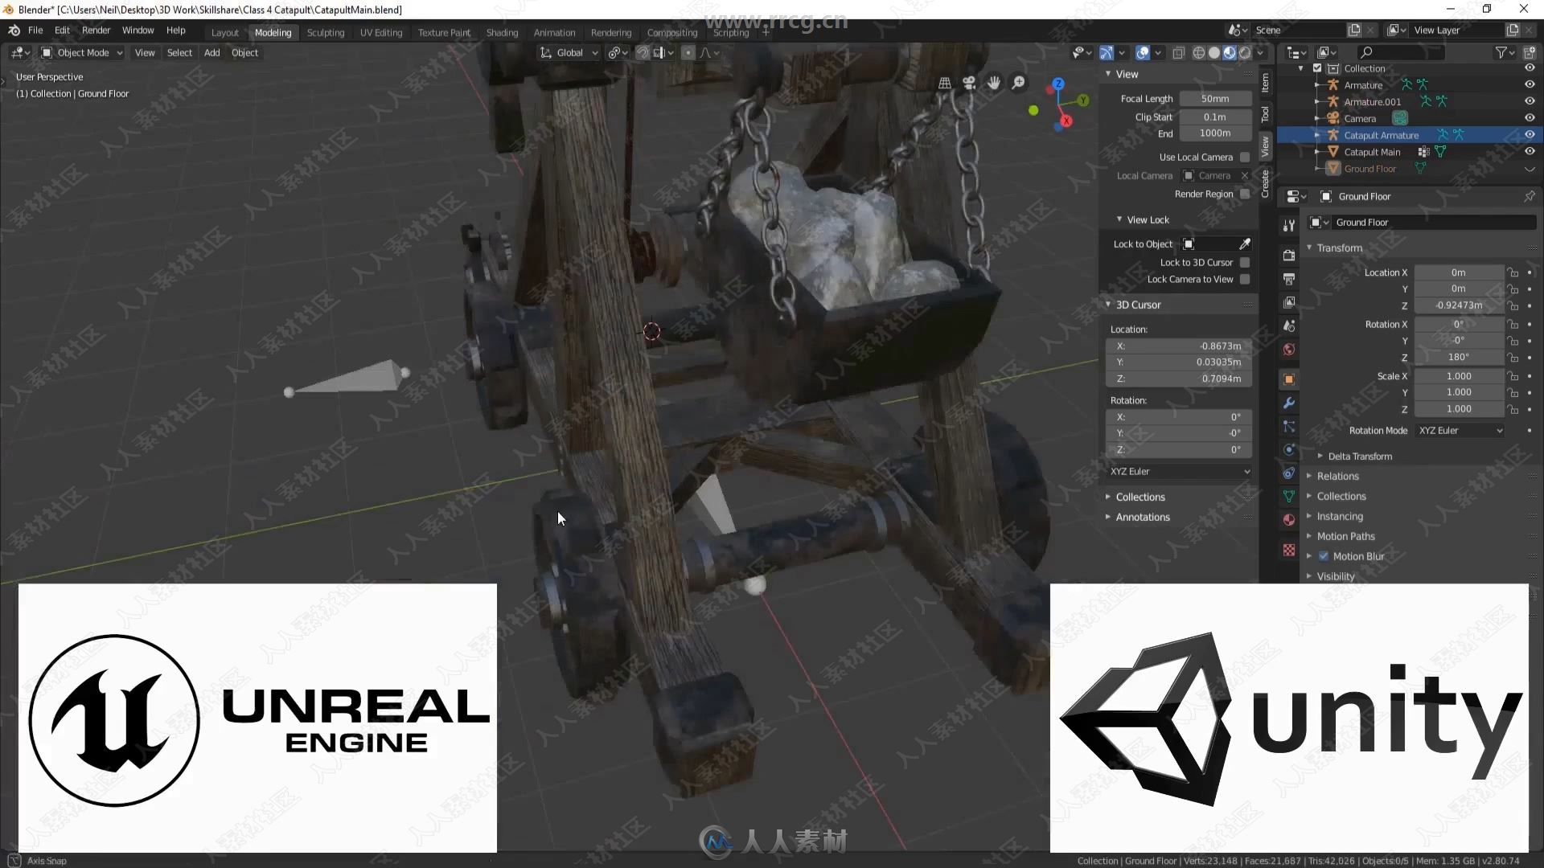Open the Material properties tab
The image size is (1544, 868).
pyautogui.click(x=1289, y=520)
